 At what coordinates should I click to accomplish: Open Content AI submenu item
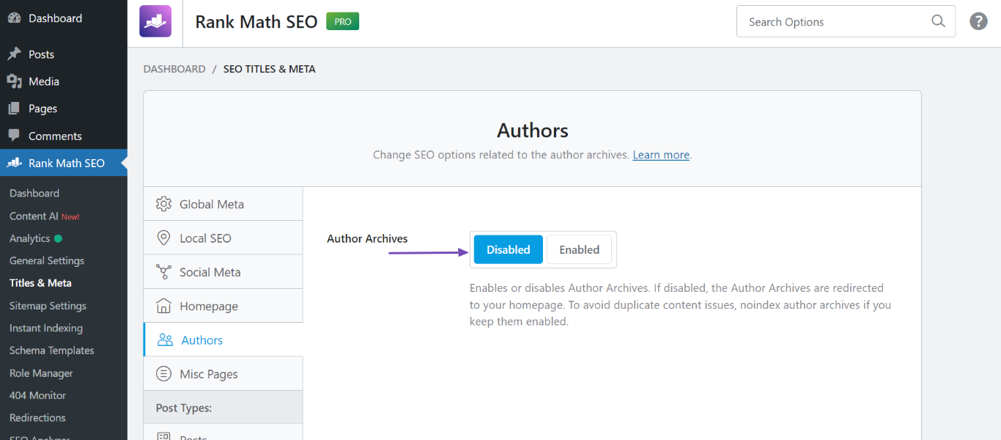44,216
